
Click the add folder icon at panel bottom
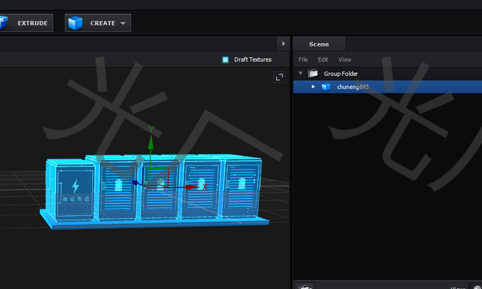click(304, 286)
